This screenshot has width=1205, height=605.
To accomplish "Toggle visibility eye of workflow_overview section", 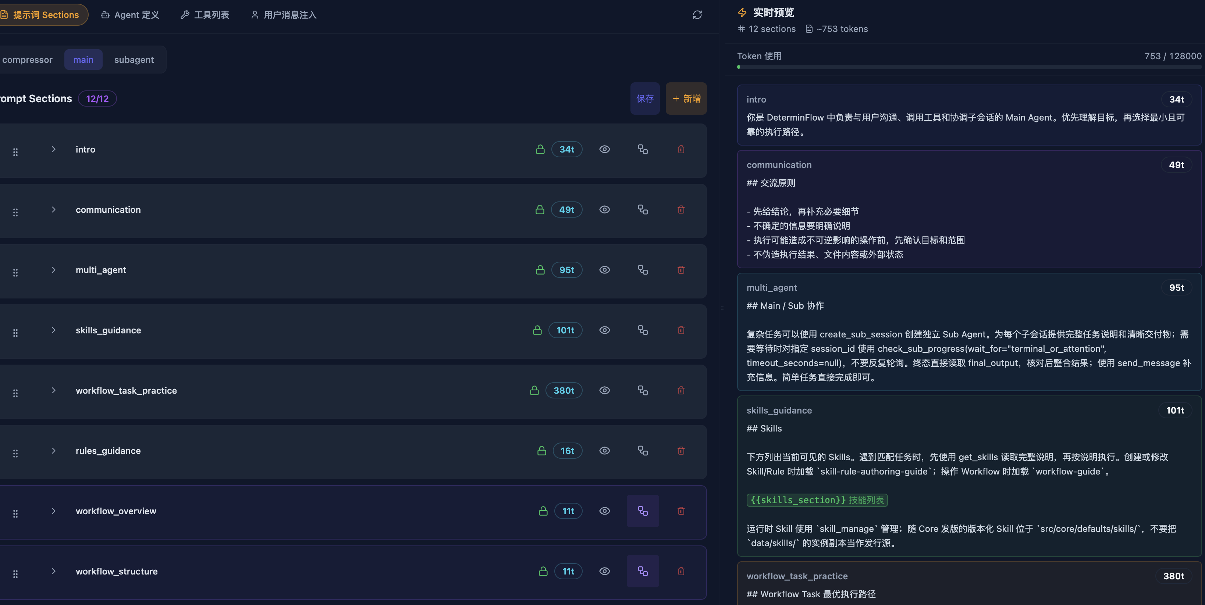I will (x=604, y=511).
